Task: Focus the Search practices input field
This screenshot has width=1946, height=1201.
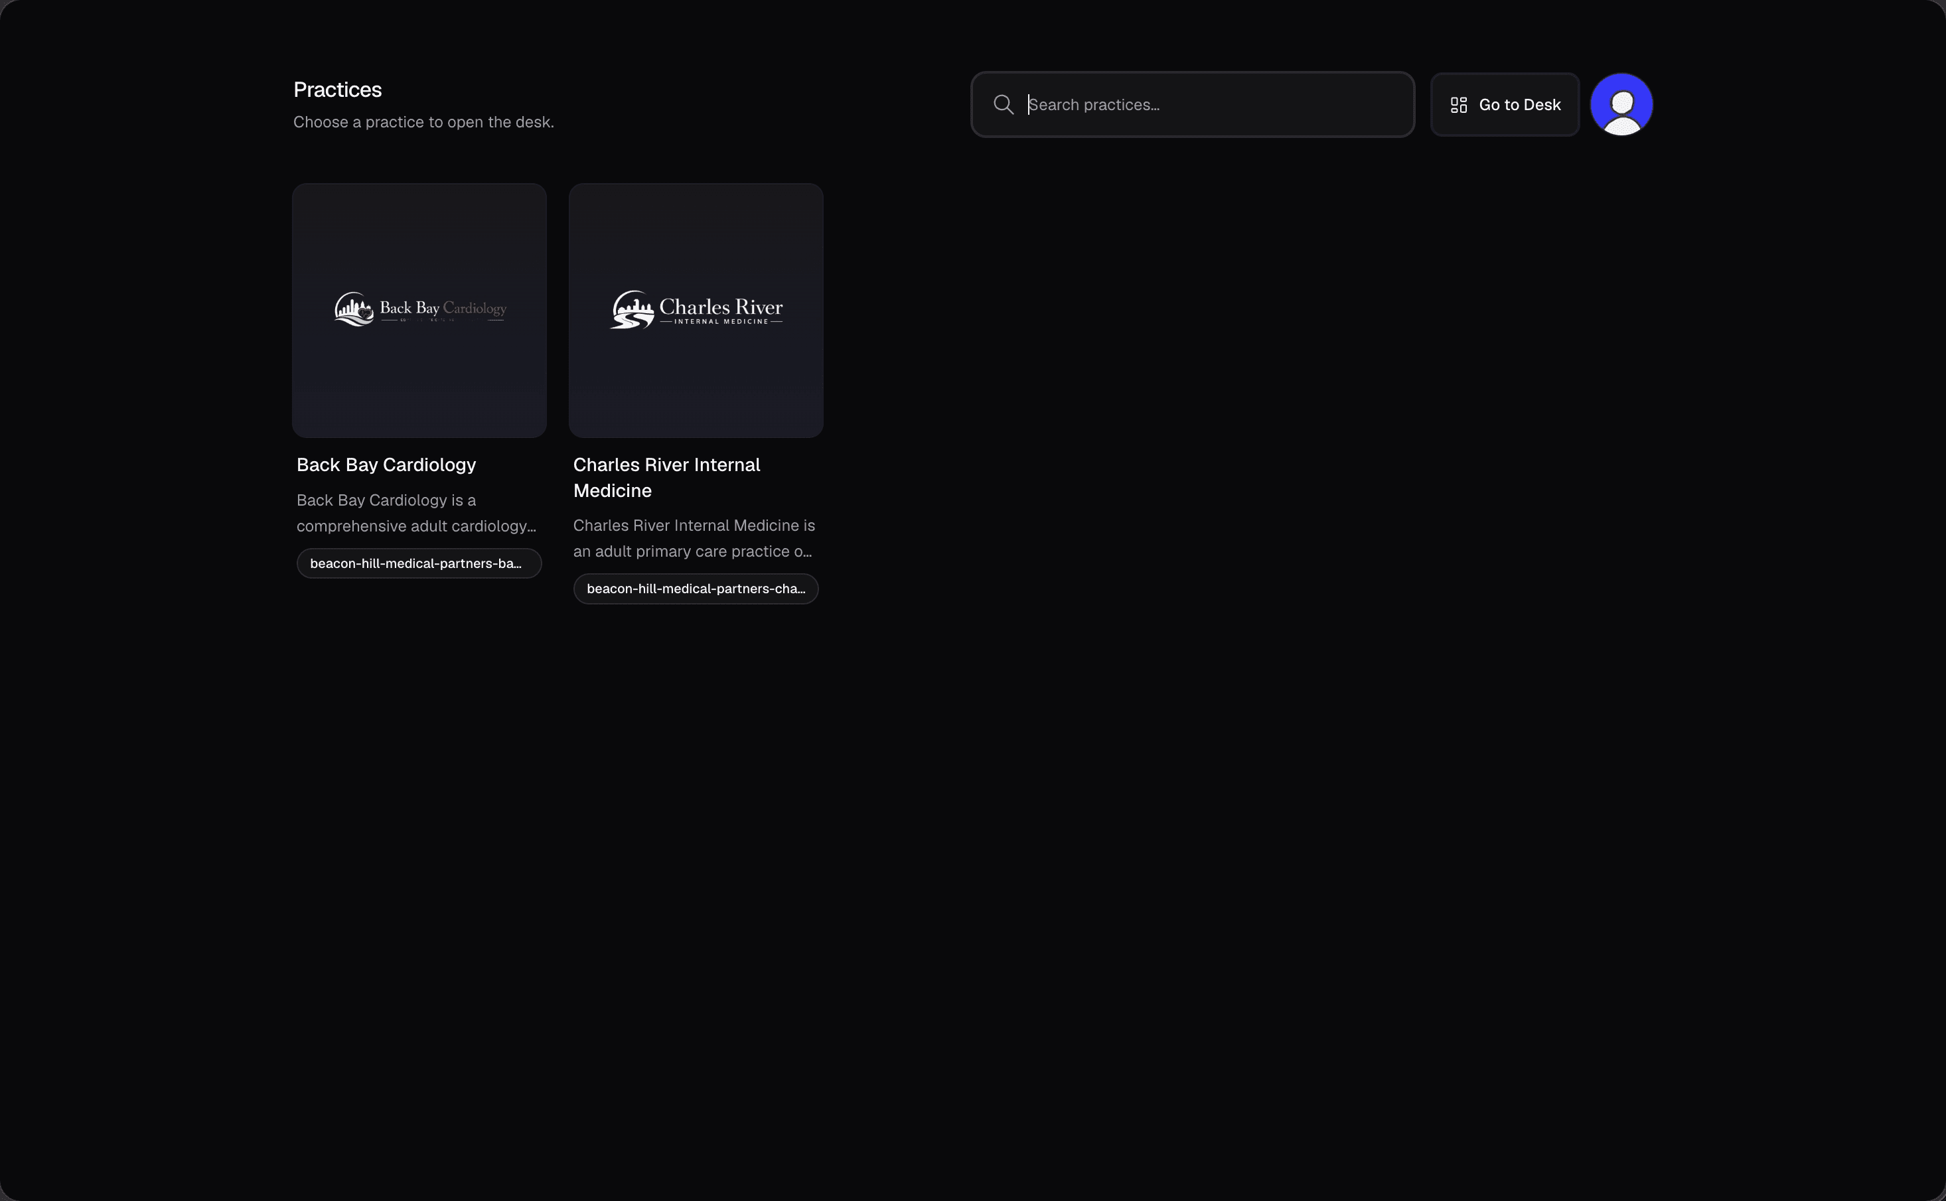Action: pyautogui.click(x=1192, y=105)
